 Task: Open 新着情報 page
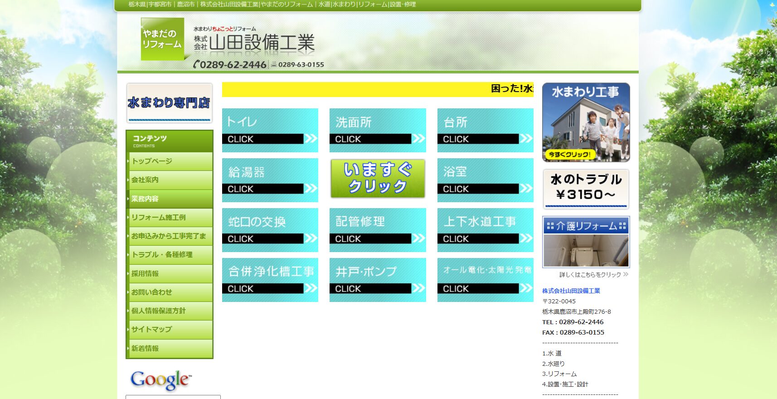(170, 349)
